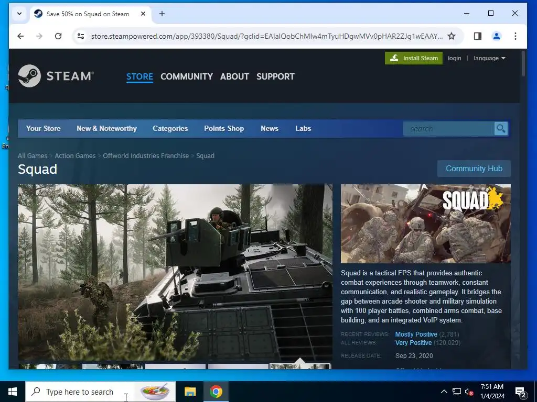Show hidden system tray icons
537x402 pixels.
coord(444,392)
